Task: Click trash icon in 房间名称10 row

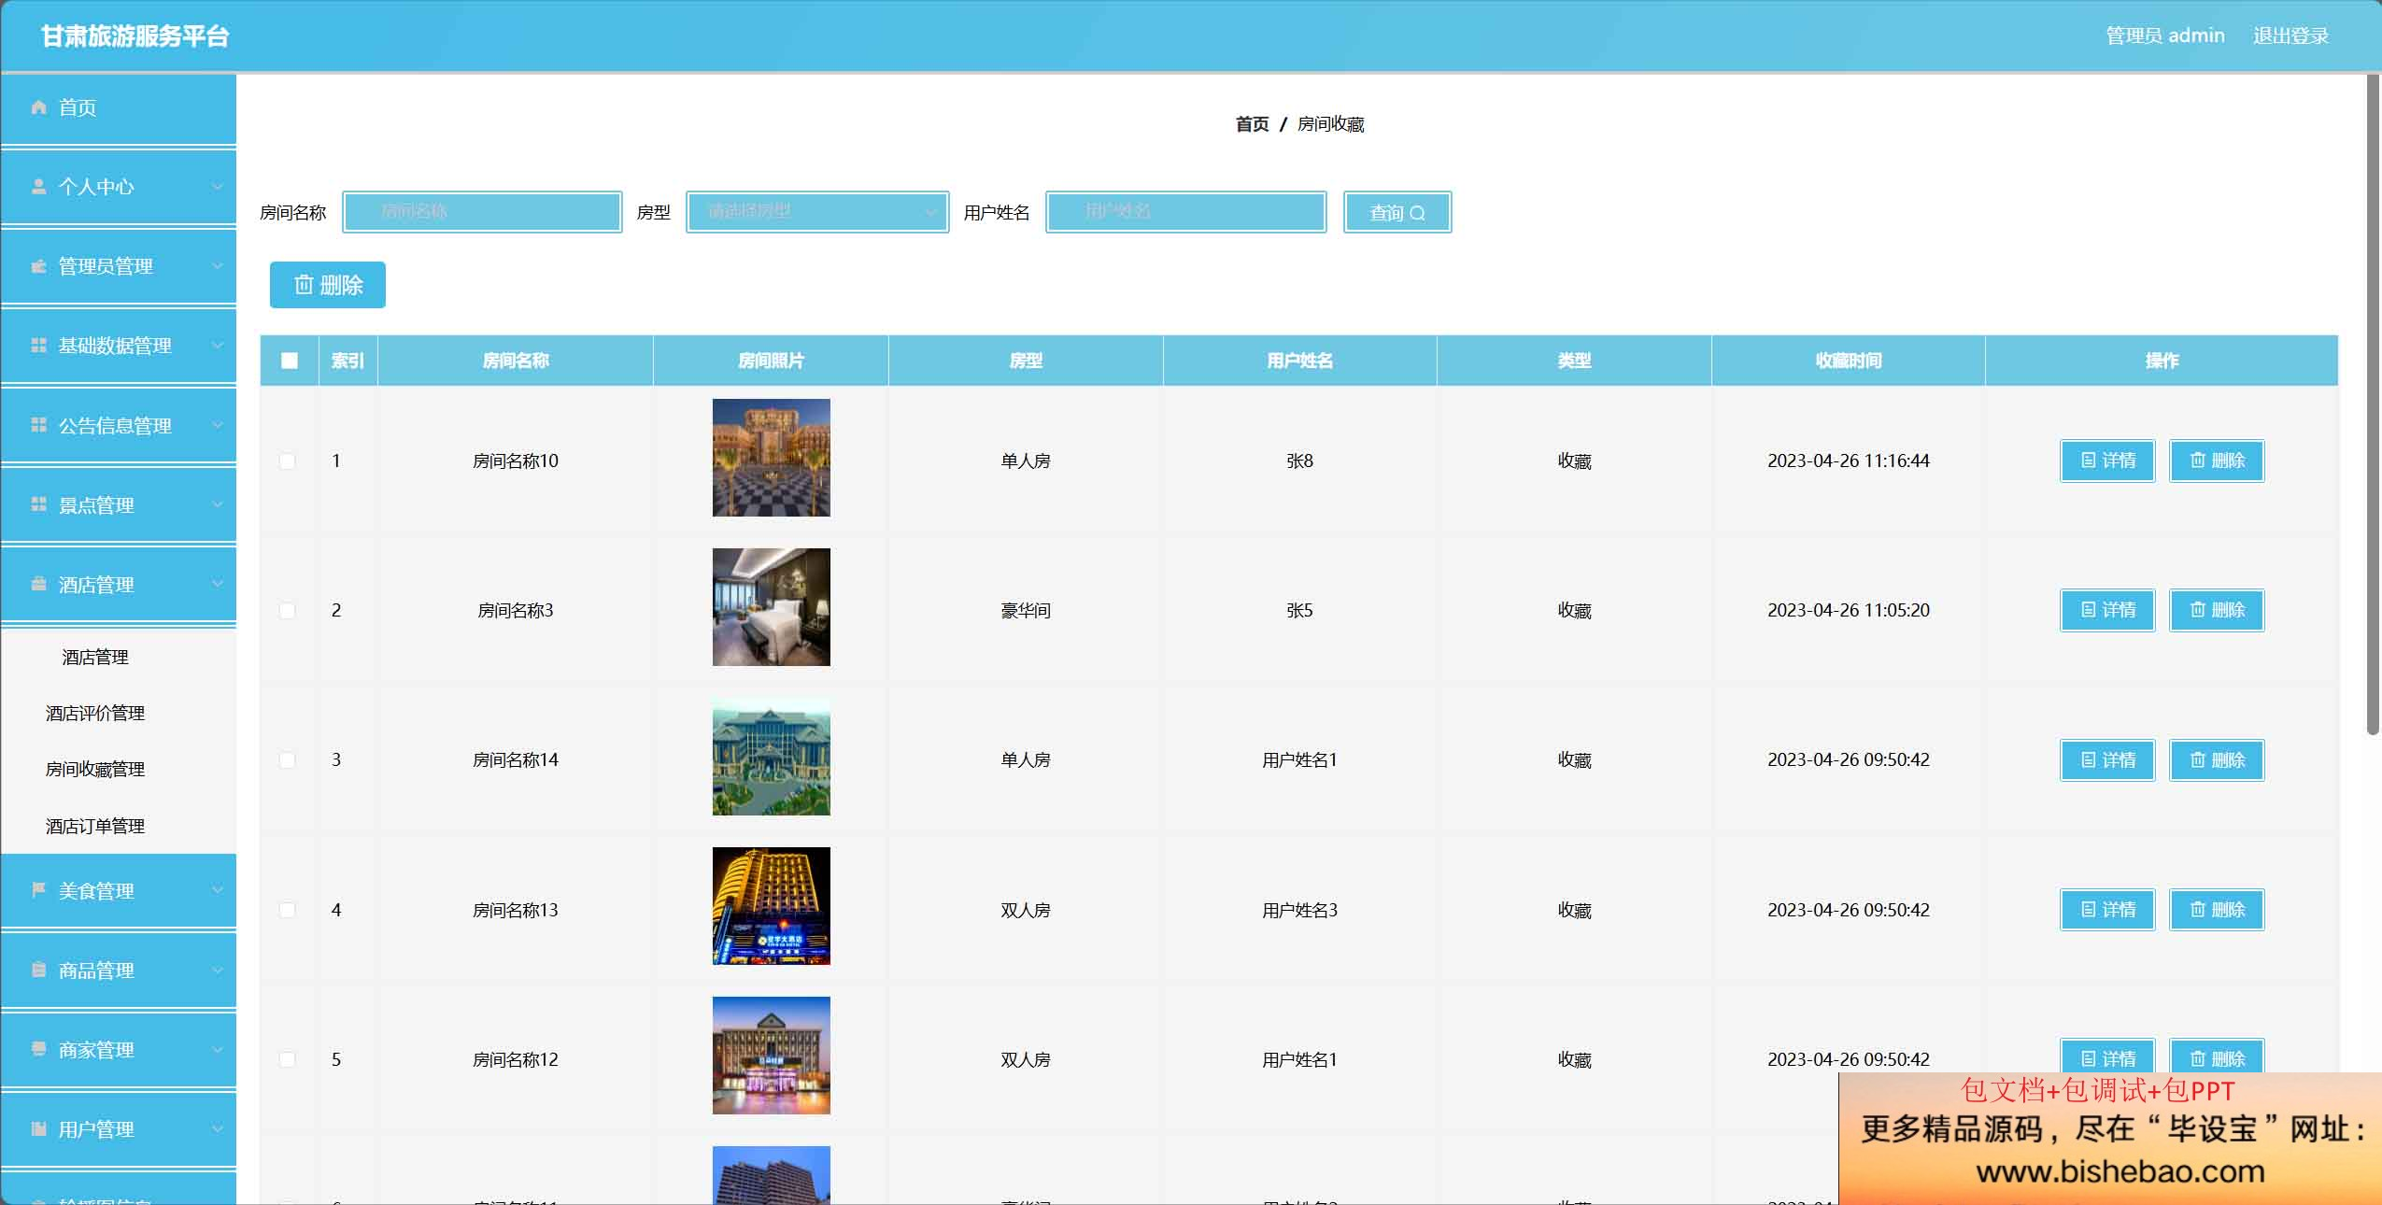Action: coord(2198,461)
